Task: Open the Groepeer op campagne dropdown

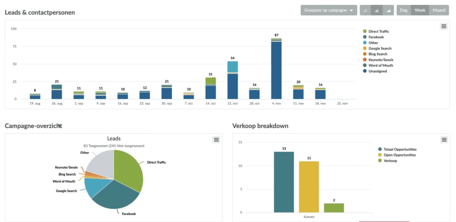Action: click(328, 10)
